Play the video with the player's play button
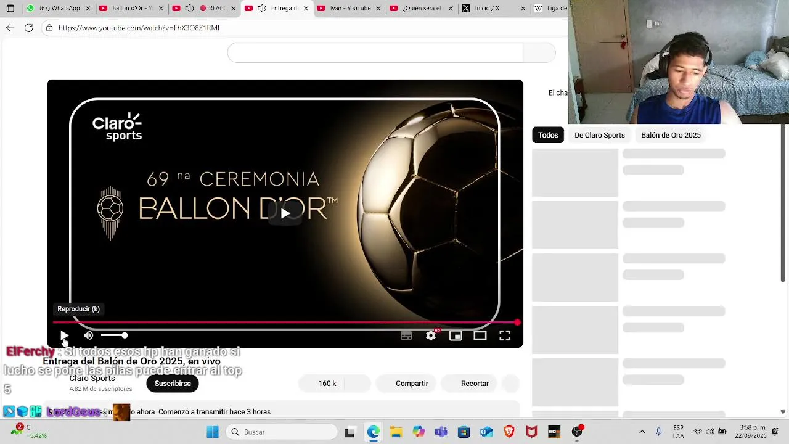This screenshot has width=789, height=444. (64, 335)
